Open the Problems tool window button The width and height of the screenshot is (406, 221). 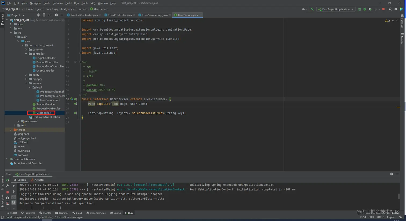coord(28,213)
